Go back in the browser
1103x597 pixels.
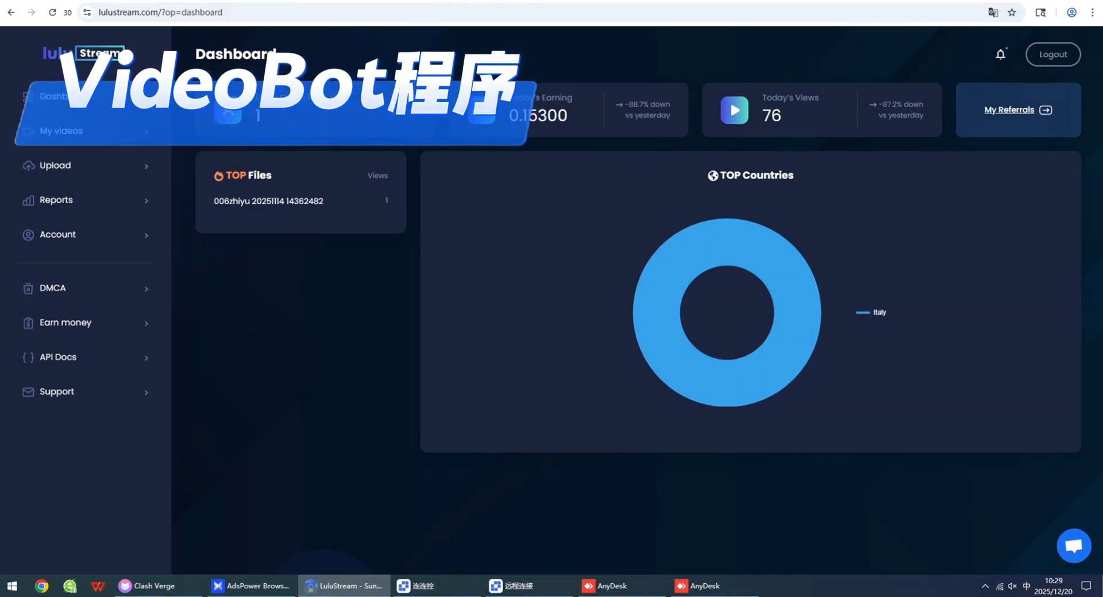[x=11, y=12]
